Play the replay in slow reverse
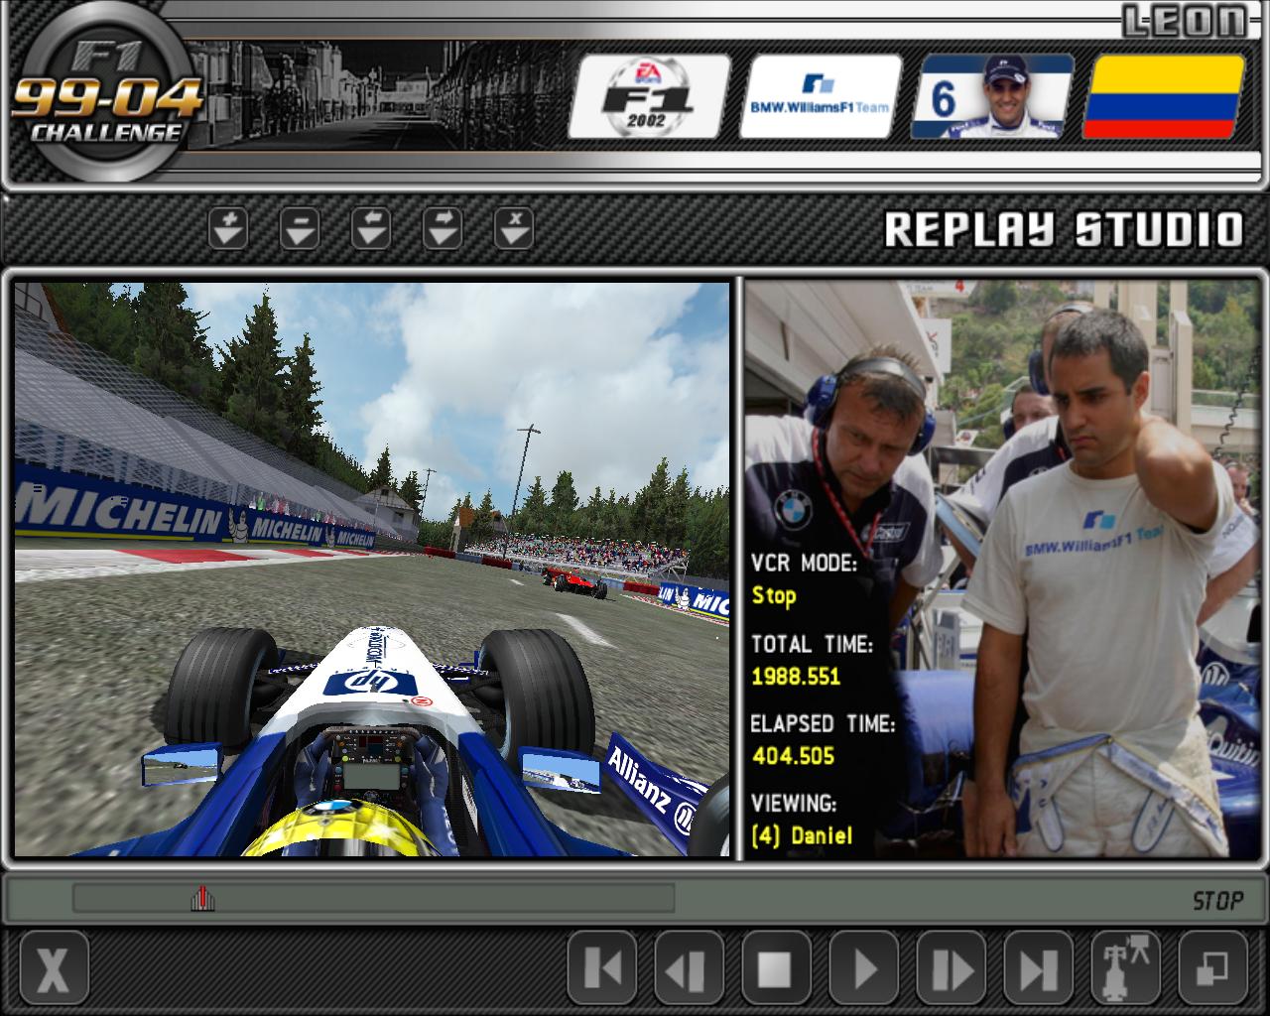Image resolution: width=1270 pixels, height=1016 pixels. point(690,968)
